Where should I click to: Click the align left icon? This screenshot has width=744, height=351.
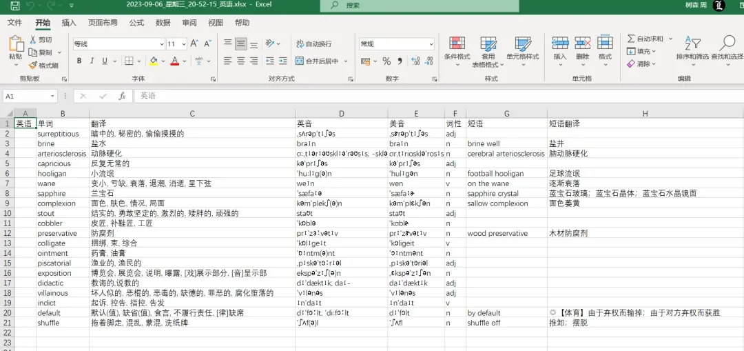pyautogui.click(x=228, y=61)
